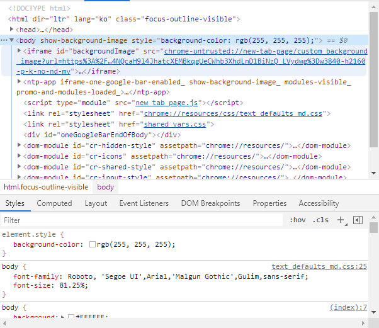Click the horizontal scrollbar left arrow

click(x=4, y=323)
